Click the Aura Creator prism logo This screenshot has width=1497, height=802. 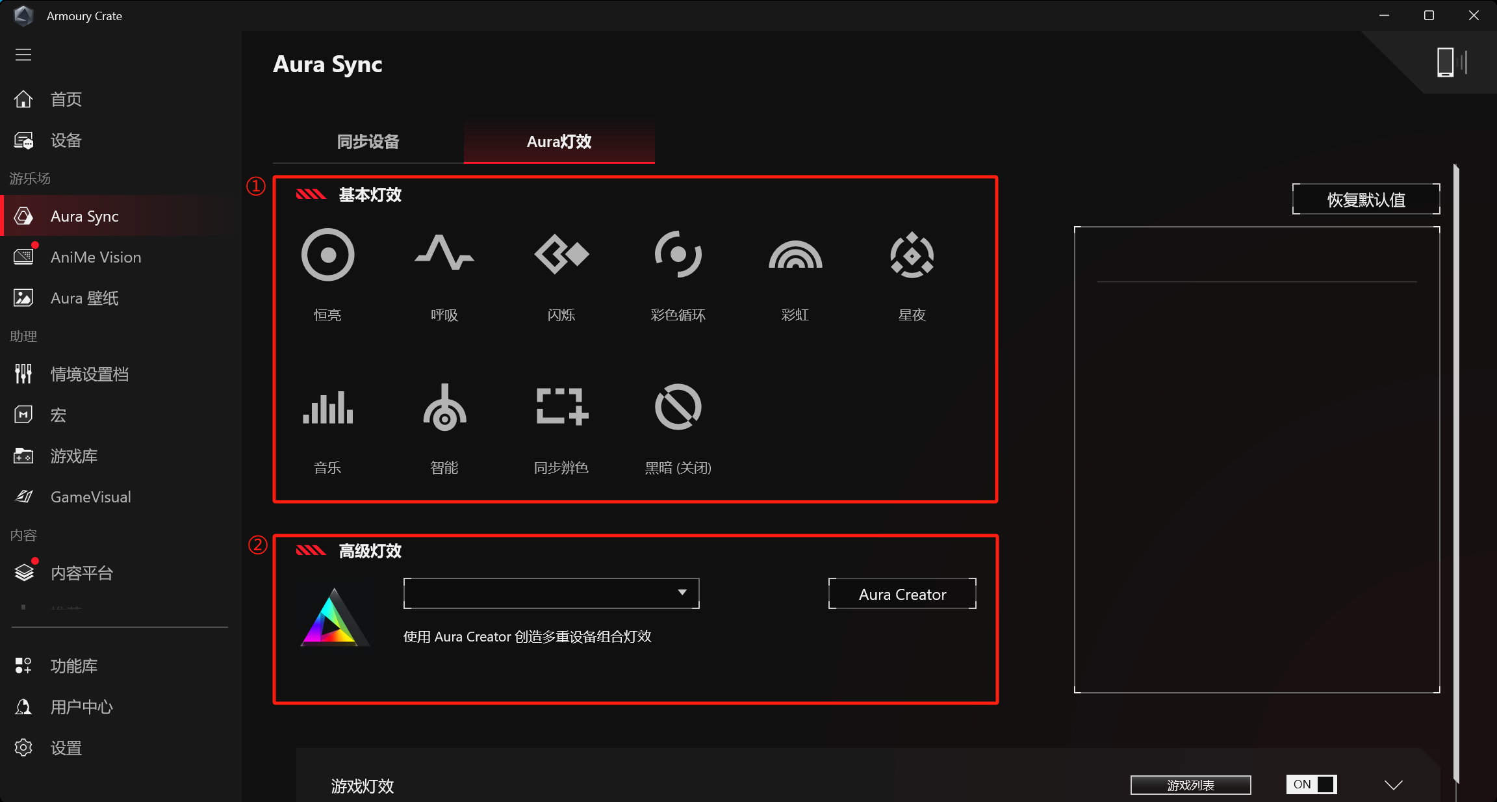[333, 617]
